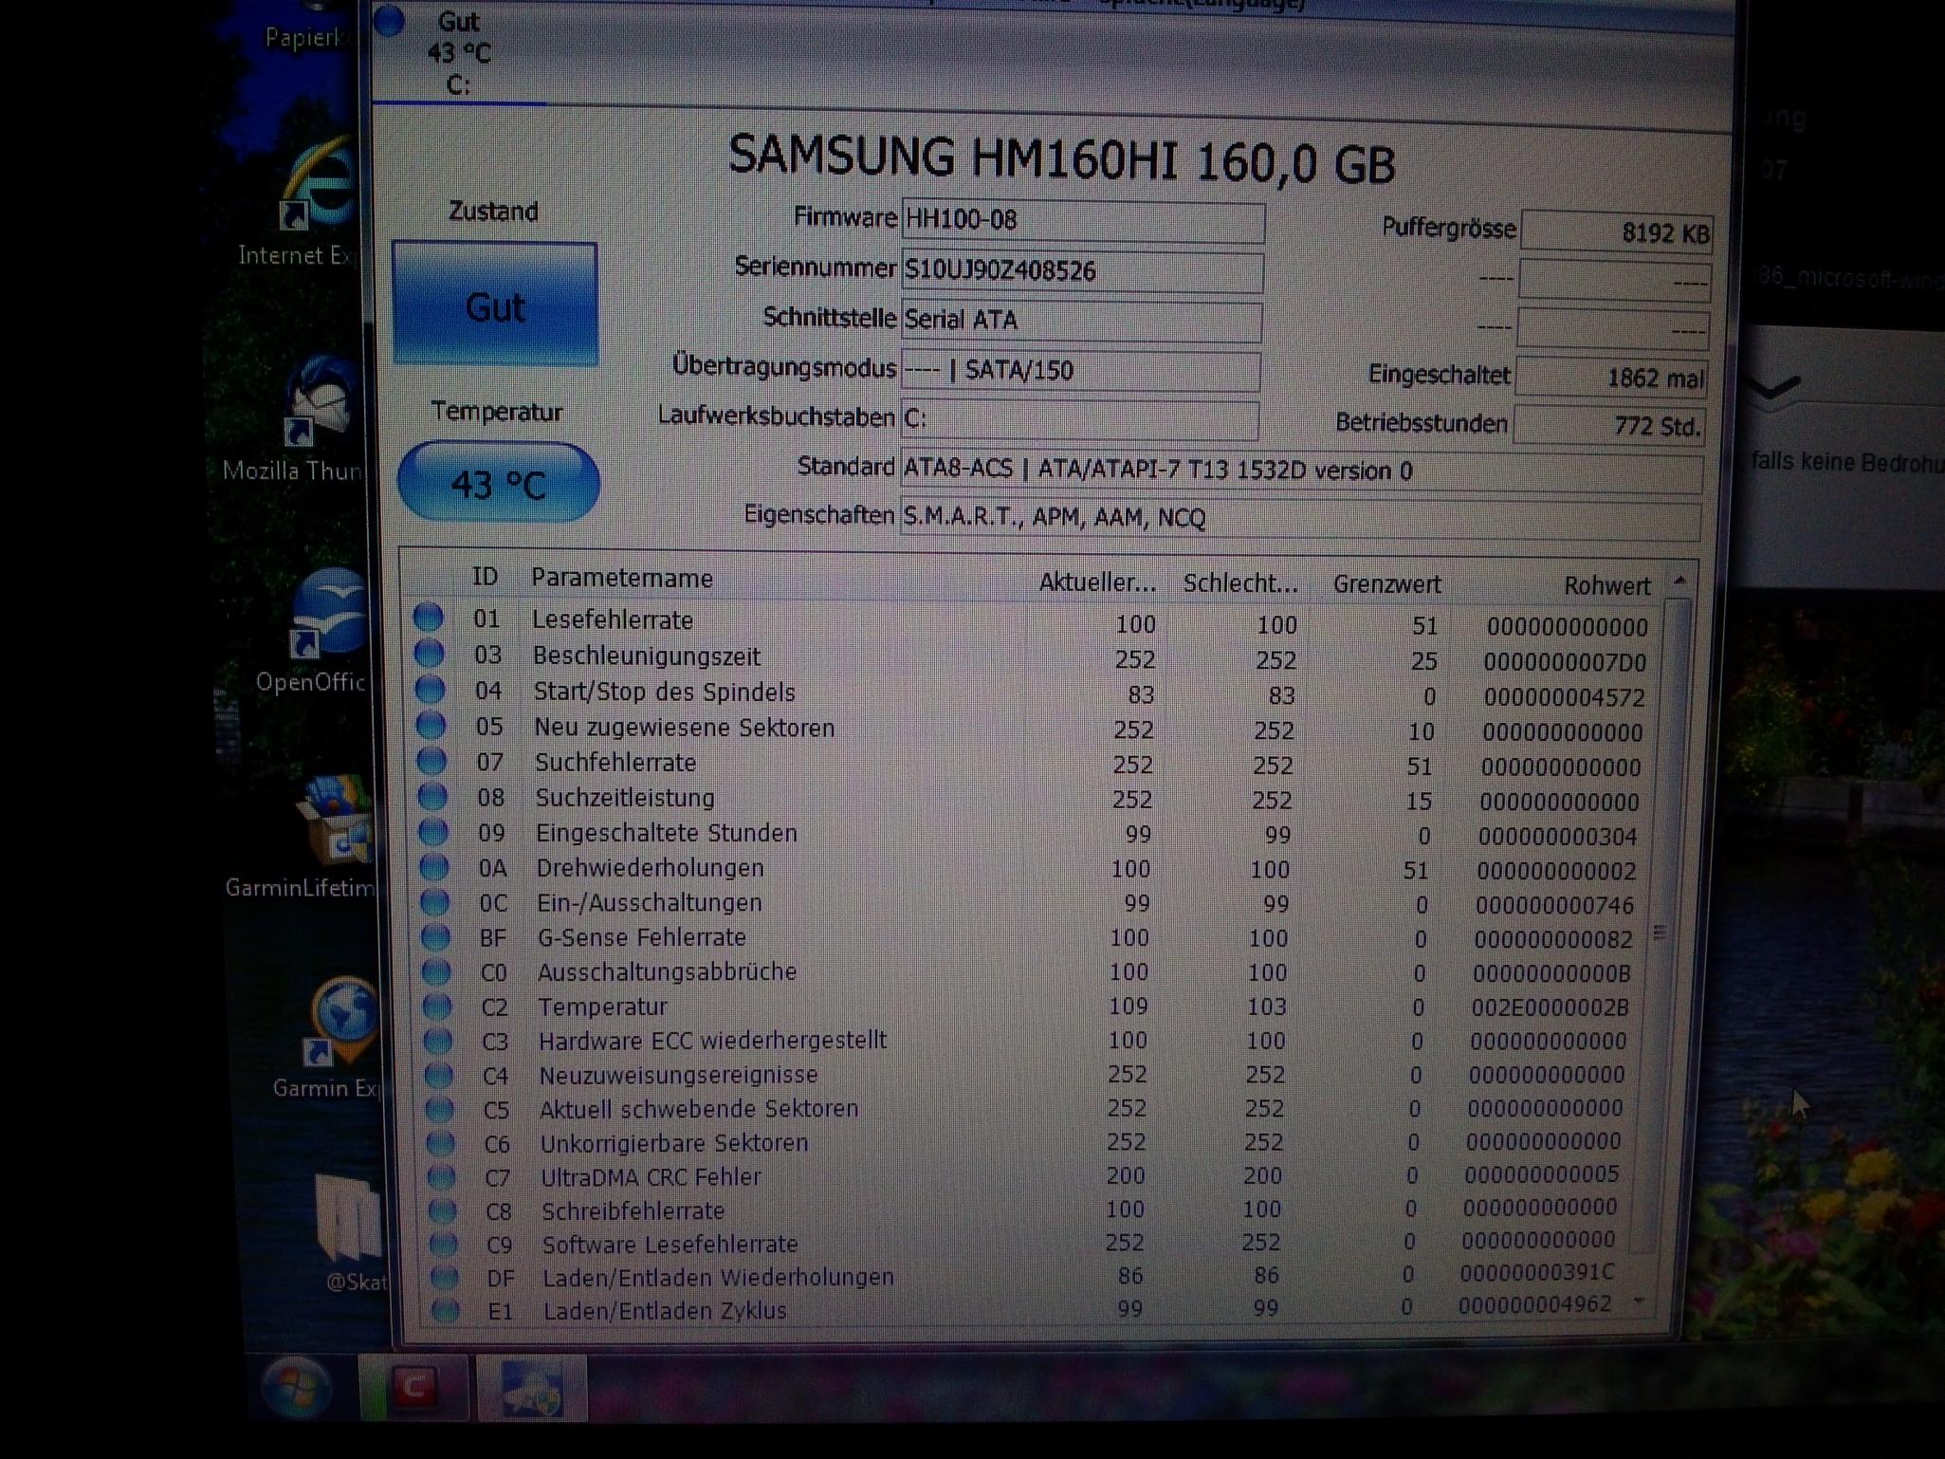Click the 43 °C temperature indicator

498,484
